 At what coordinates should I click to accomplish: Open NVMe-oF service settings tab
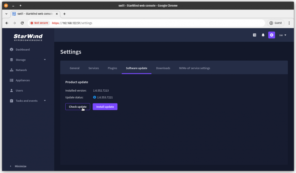(x=195, y=68)
